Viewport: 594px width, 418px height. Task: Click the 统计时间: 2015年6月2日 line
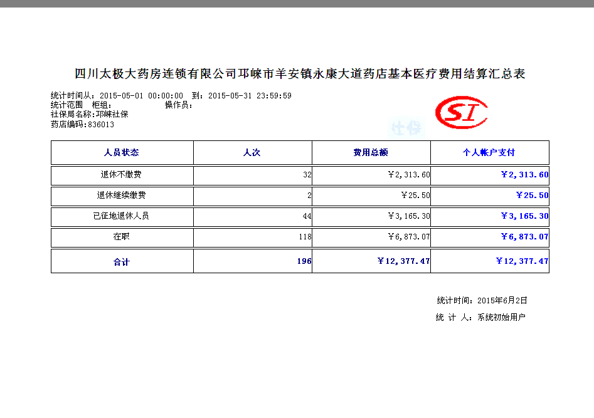click(482, 301)
